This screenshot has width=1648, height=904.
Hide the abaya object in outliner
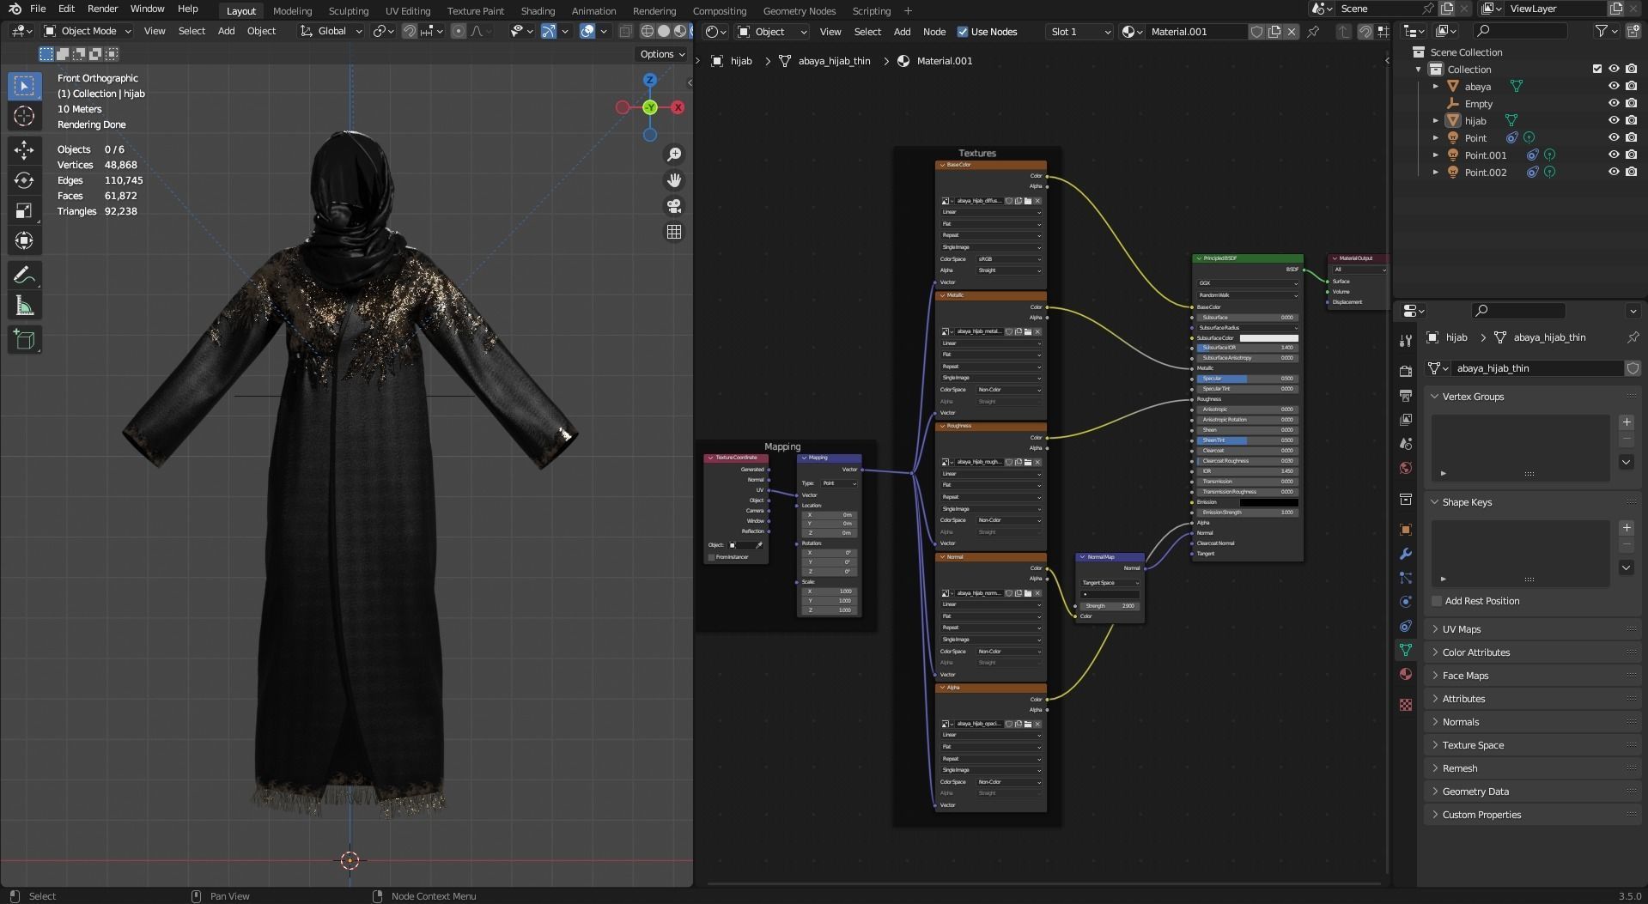[1614, 86]
